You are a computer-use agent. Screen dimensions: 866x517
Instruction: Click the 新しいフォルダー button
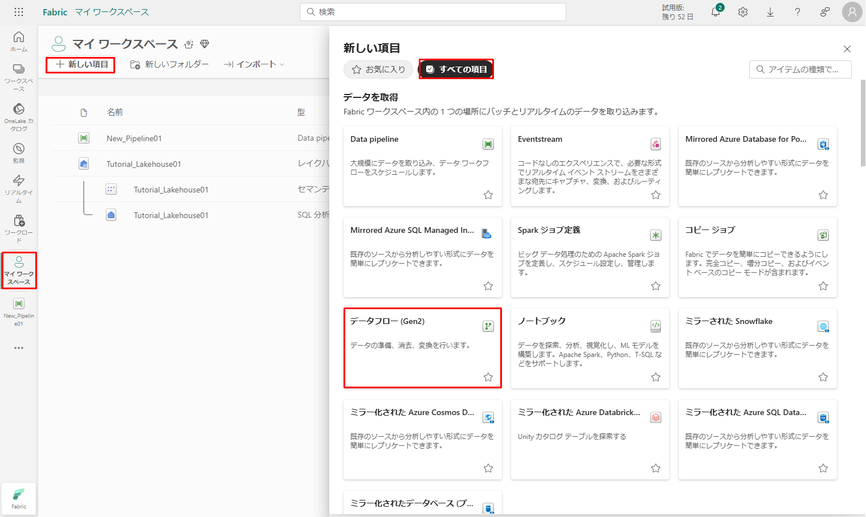(x=170, y=64)
